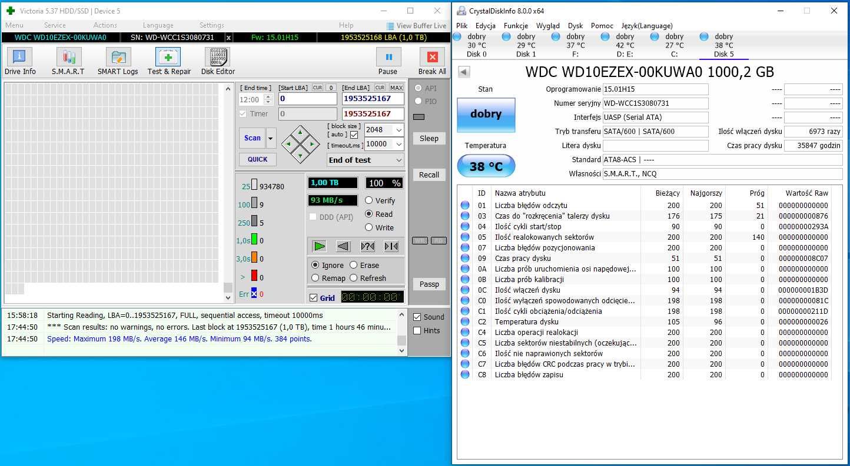The height and width of the screenshot is (466, 850).
Task: Toggle the block size auto checkbox
Action: pyautogui.click(x=354, y=135)
